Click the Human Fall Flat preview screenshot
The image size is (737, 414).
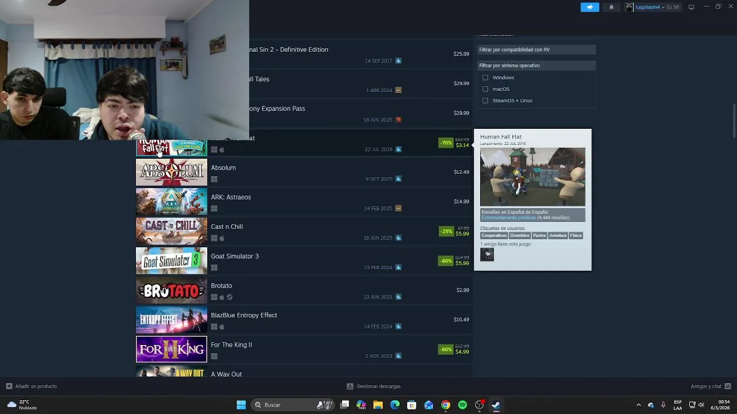point(533,177)
